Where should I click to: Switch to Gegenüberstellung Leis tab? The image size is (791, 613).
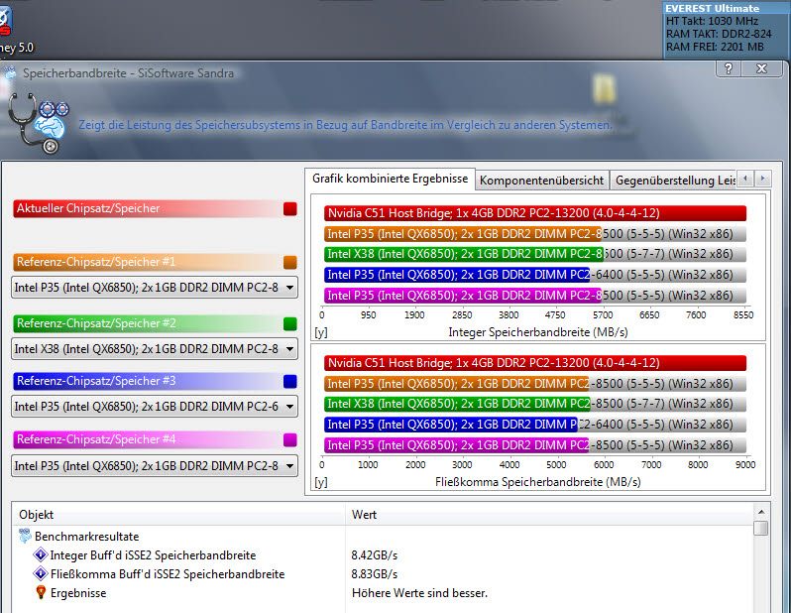click(x=674, y=181)
